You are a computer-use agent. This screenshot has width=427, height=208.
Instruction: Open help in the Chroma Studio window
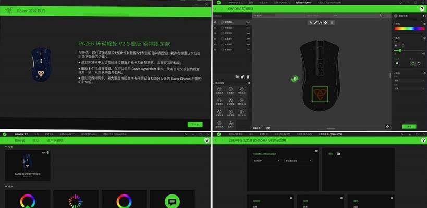click(422, 9)
